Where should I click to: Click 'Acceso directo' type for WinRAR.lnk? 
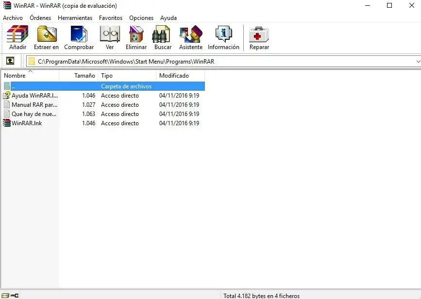tap(120, 123)
